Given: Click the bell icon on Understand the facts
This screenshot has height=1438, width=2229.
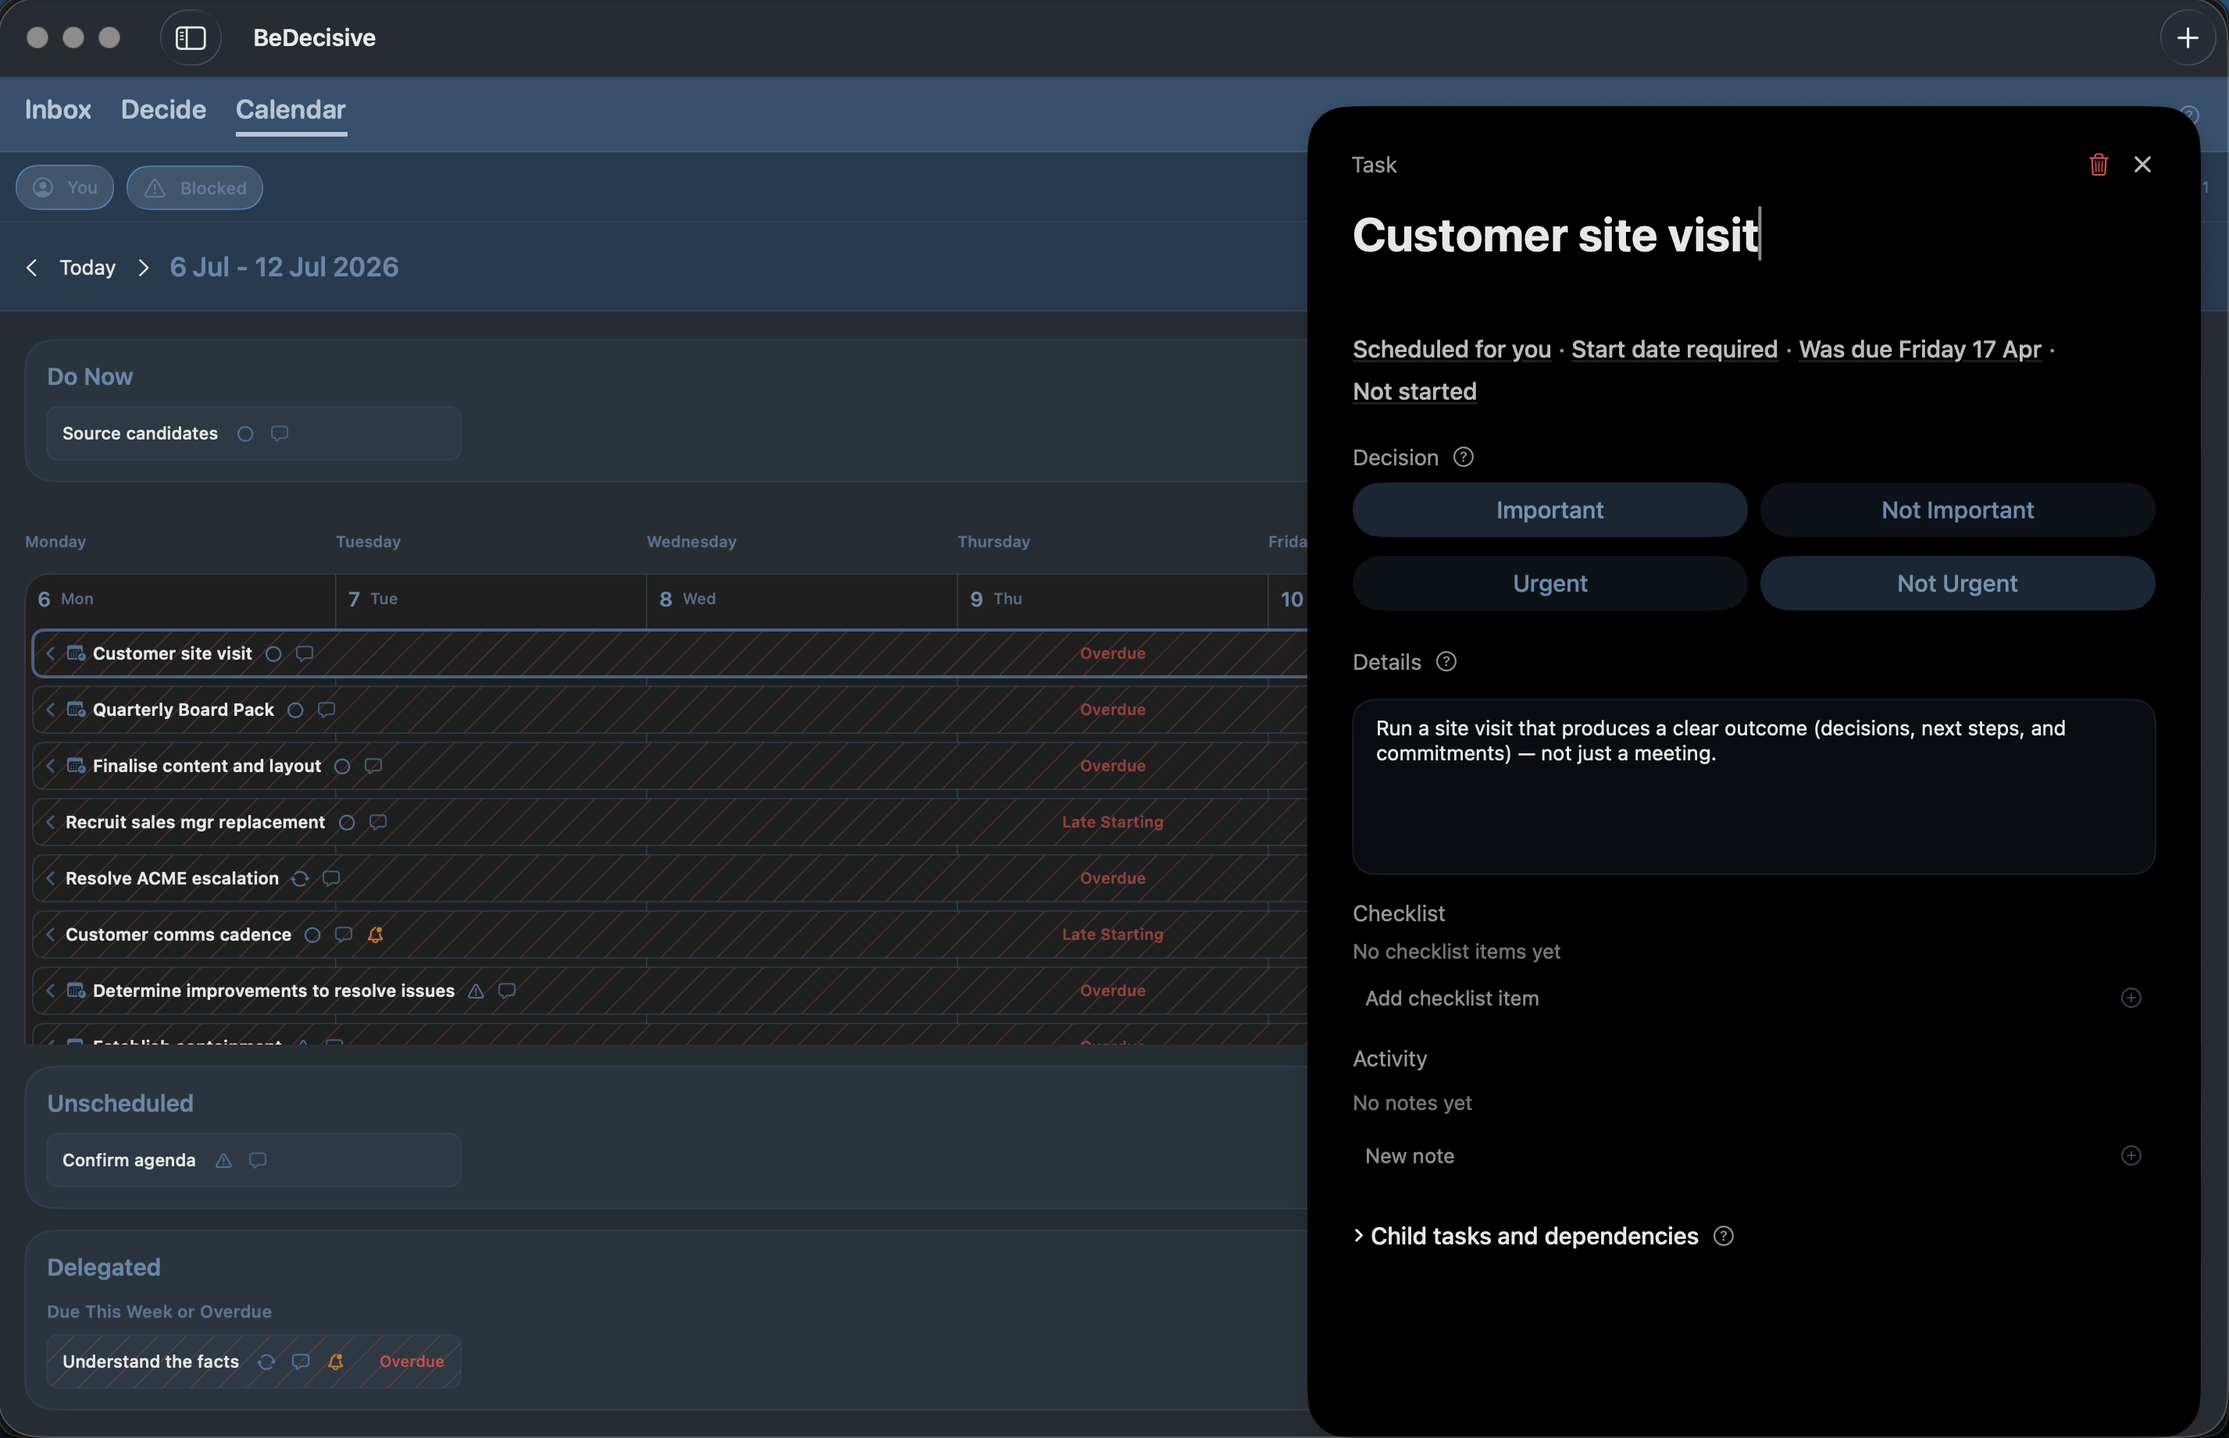Looking at the screenshot, I should 335,1361.
